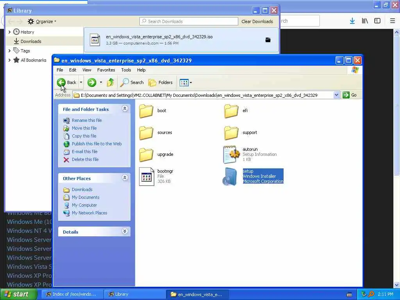Click the orange magnifier tray icon
Viewport: 400px width, 300px height.
371,295
